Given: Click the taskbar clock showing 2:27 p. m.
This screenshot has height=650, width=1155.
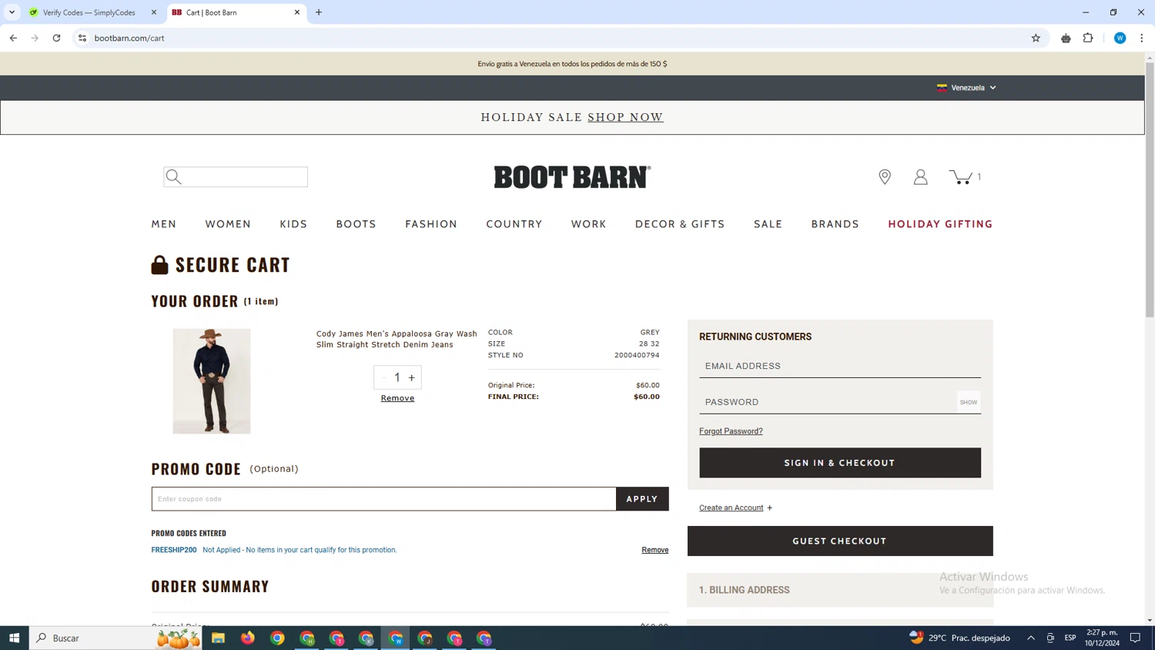Looking at the screenshot, I should click(1102, 638).
